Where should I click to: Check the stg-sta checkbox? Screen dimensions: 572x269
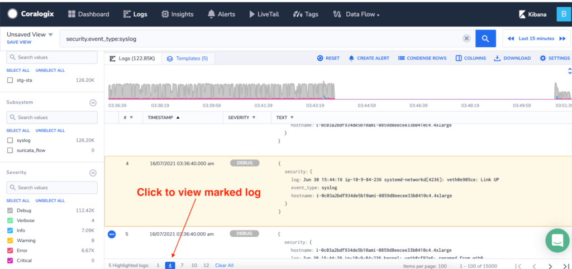pyautogui.click(x=10, y=80)
